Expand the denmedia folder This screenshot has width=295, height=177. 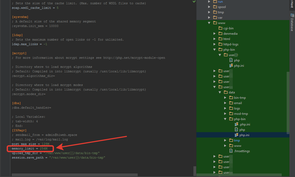point(214,33)
